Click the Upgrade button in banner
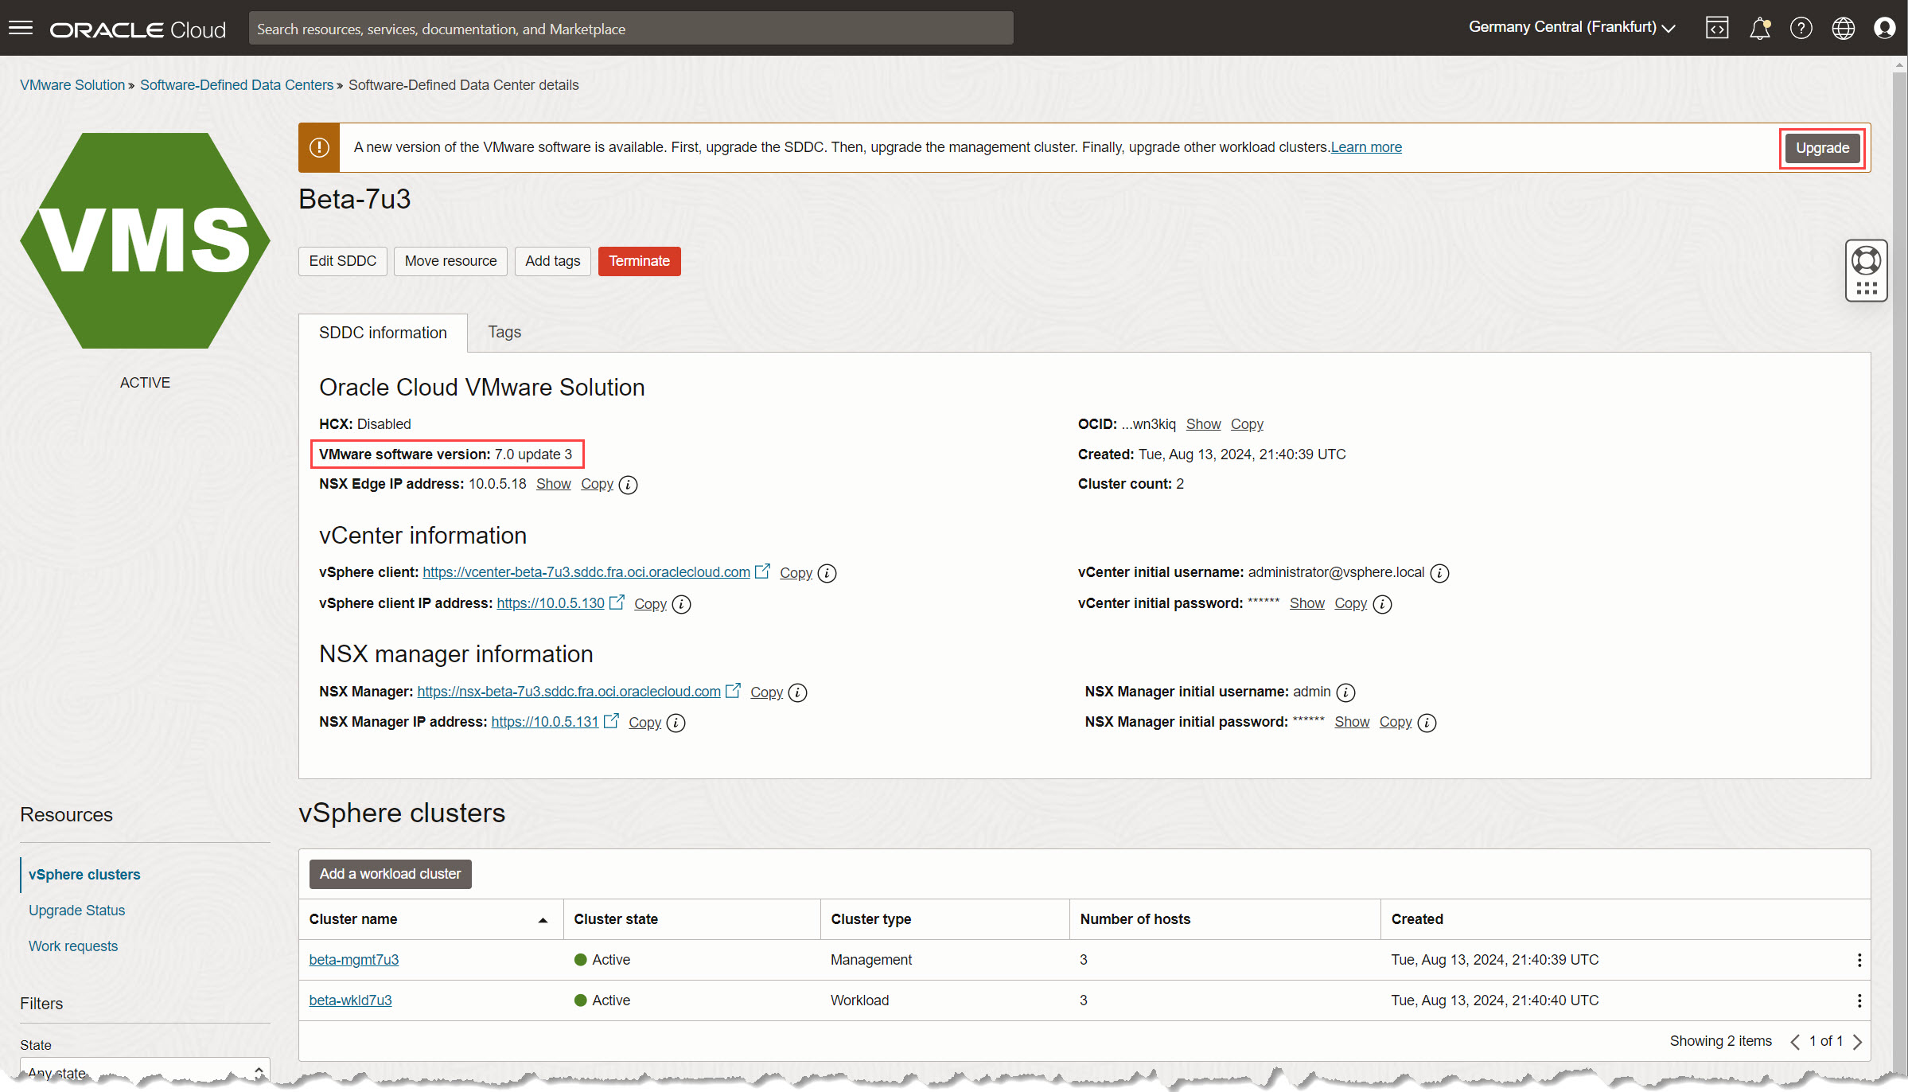The image size is (1908, 1092). pos(1822,148)
